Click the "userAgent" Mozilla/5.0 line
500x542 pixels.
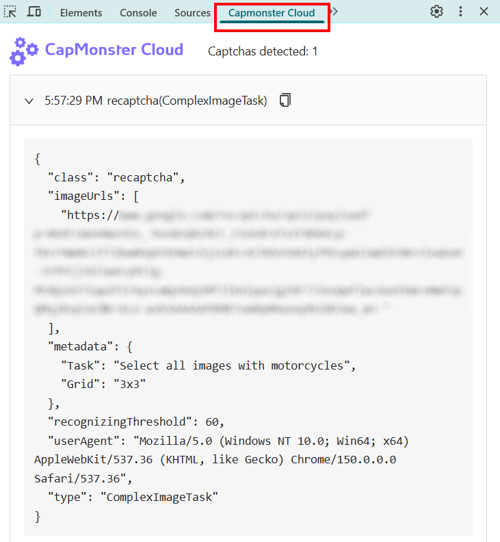coord(222,460)
